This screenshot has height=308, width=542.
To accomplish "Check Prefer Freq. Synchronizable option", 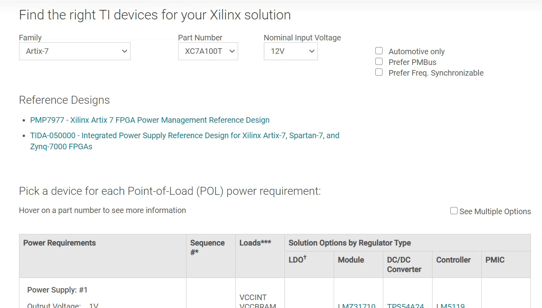I will tap(379, 72).
